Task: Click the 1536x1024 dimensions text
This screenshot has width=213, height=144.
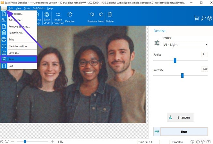Action: (x=176, y=142)
